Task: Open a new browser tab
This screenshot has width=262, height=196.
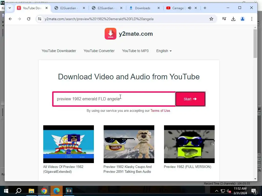Action: (205, 8)
